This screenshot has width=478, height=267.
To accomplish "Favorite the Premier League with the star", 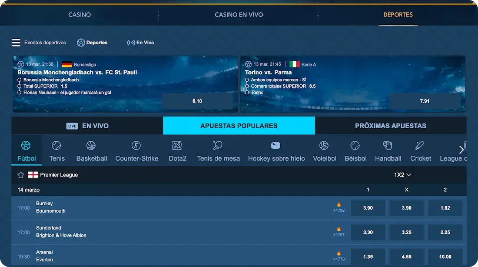I will 20,174.
